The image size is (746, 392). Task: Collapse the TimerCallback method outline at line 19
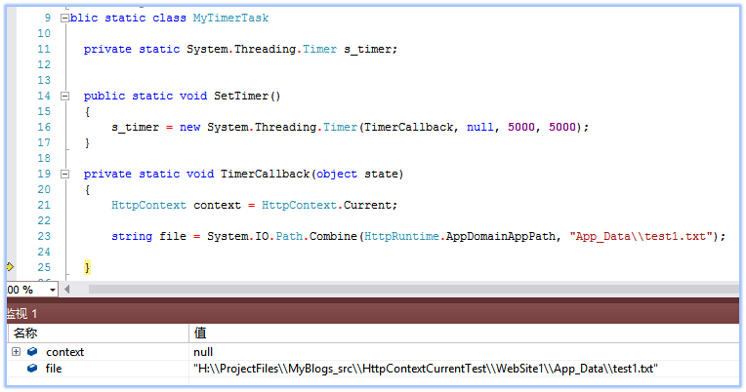[x=64, y=175]
